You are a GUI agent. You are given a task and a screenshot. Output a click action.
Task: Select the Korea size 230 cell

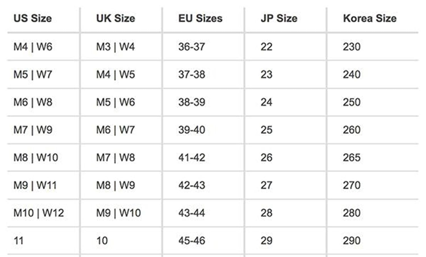click(352, 47)
